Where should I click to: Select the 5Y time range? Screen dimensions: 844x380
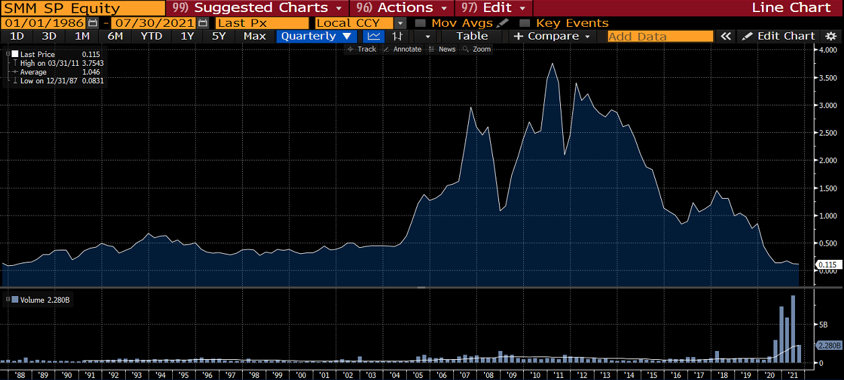click(219, 36)
